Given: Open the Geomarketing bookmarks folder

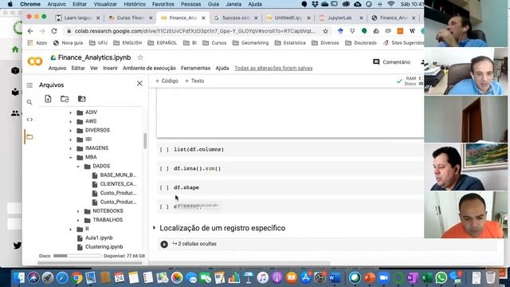Looking at the screenshot, I should 251,42.
